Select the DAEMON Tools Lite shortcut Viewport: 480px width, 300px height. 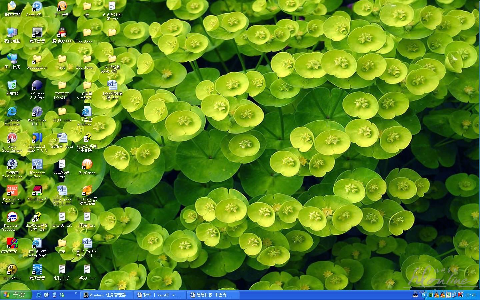click(x=12, y=165)
